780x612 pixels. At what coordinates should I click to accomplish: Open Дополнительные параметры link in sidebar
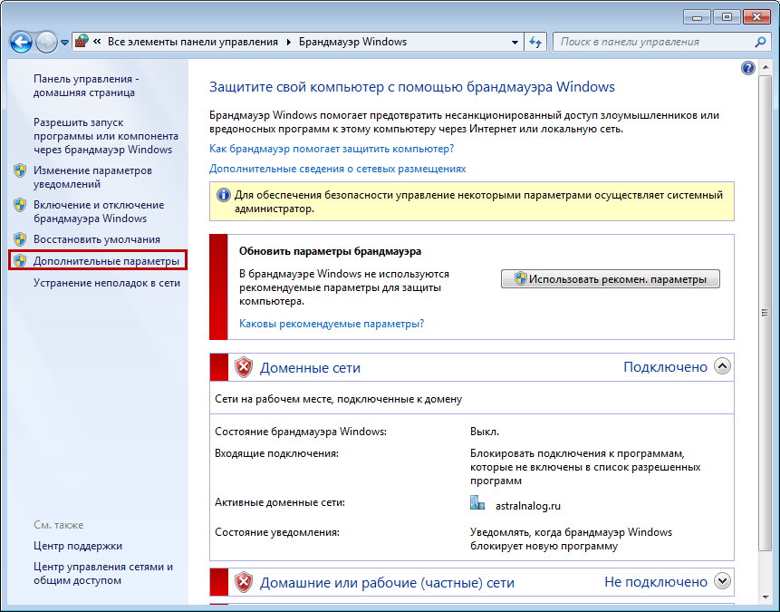point(106,261)
